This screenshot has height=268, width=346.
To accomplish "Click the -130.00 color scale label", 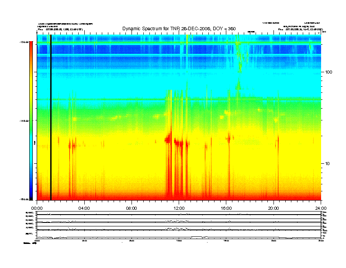I will [24, 42].
